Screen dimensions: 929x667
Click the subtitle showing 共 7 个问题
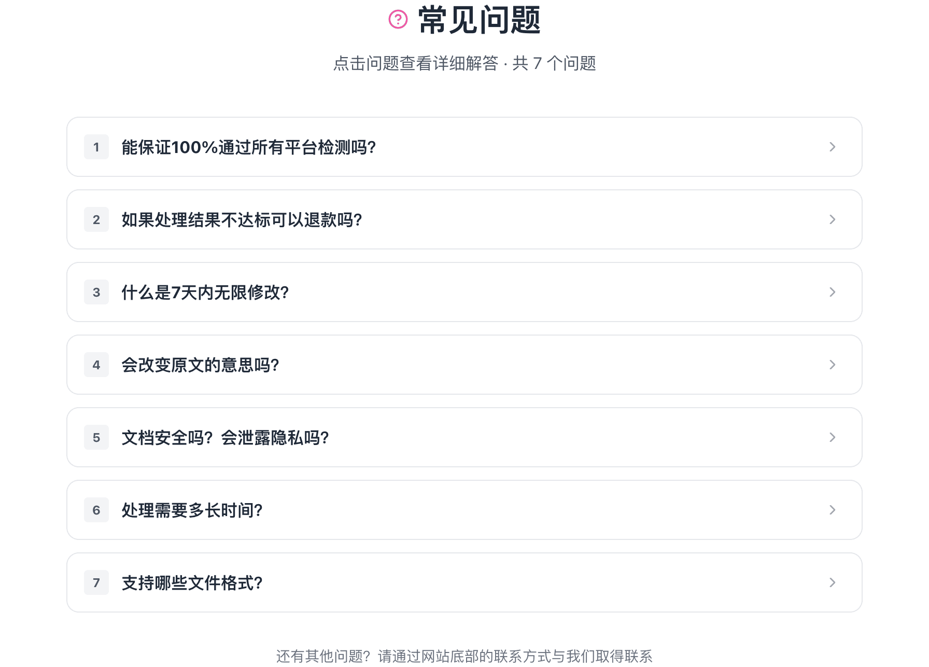point(464,64)
